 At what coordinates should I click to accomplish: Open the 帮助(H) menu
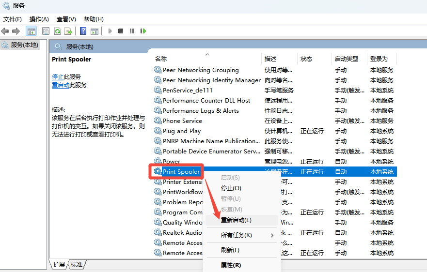[x=94, y=19]
